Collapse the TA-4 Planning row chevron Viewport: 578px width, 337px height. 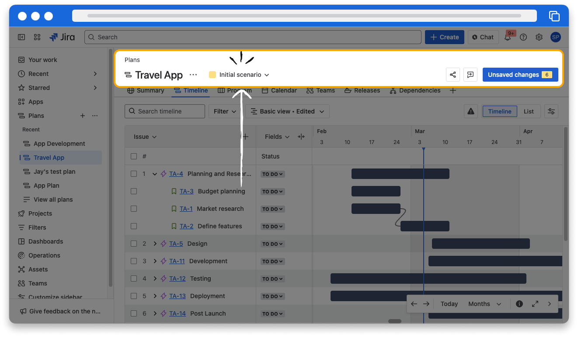155,174
